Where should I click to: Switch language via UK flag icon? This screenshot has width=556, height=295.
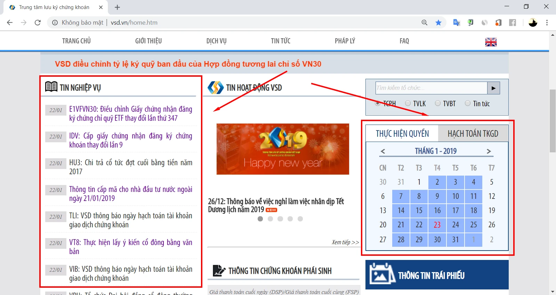[491, 42]
